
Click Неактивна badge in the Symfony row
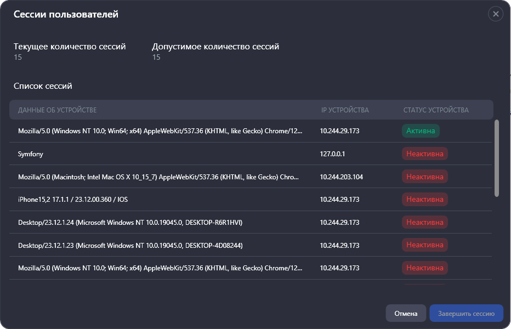pos(425,154)
